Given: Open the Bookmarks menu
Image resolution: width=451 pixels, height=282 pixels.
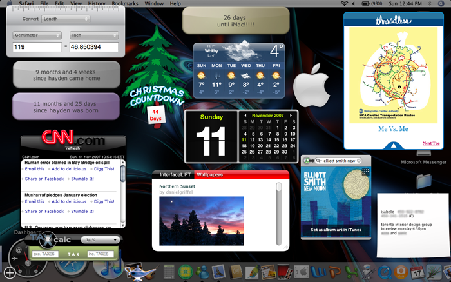Looking at the screenshot, I should [x=125, y=3].
